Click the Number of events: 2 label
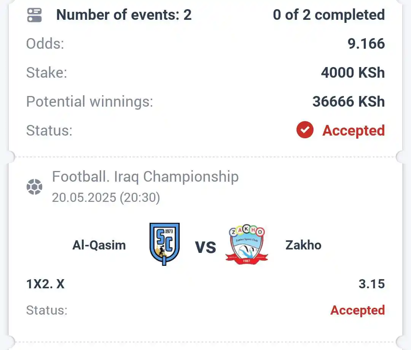Viewport: 411px width, 350px height. 124,15
